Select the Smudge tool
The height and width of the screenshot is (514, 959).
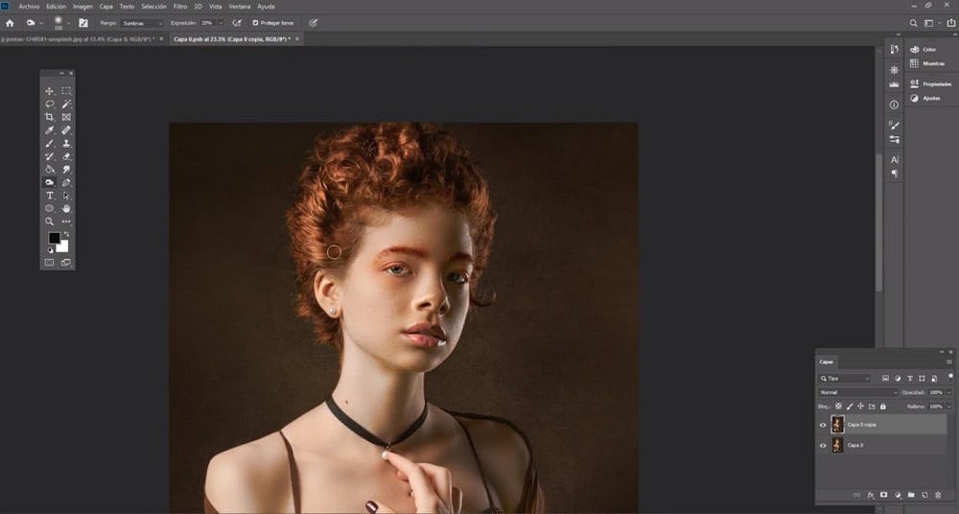(66, 170)
